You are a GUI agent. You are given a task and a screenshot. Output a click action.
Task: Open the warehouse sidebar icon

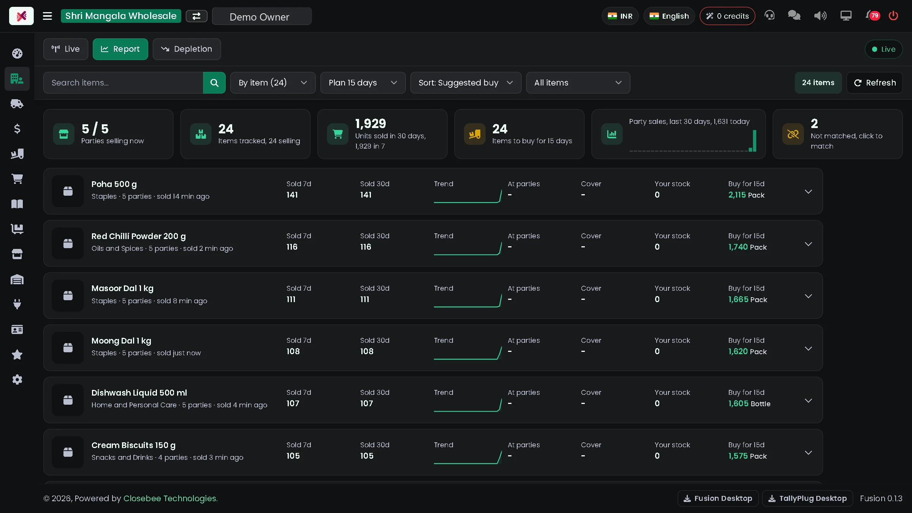pyautogui.click(x=17, y=279)
